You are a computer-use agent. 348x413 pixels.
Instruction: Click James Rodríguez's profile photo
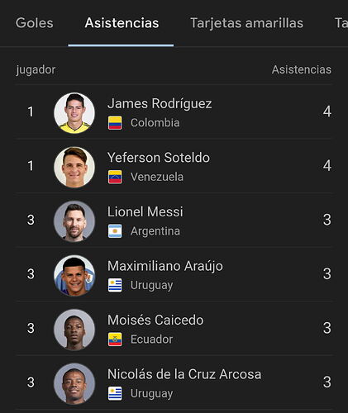coord(74,113)
